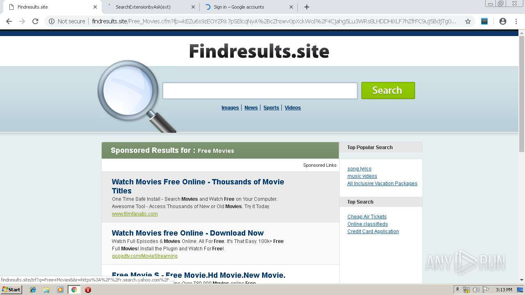The height and width of the screenshot is (295, 525).
Task: Open the Videos search link
Action: point(293,108)
